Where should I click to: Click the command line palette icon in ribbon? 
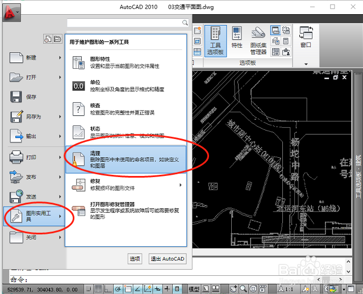point(276,30)
